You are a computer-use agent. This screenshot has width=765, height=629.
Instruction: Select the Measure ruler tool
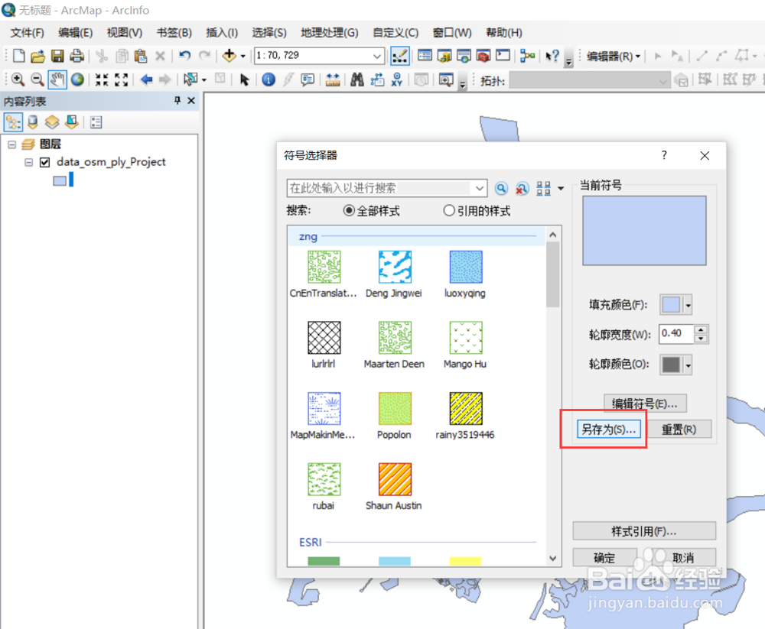[x=333, y=79]
